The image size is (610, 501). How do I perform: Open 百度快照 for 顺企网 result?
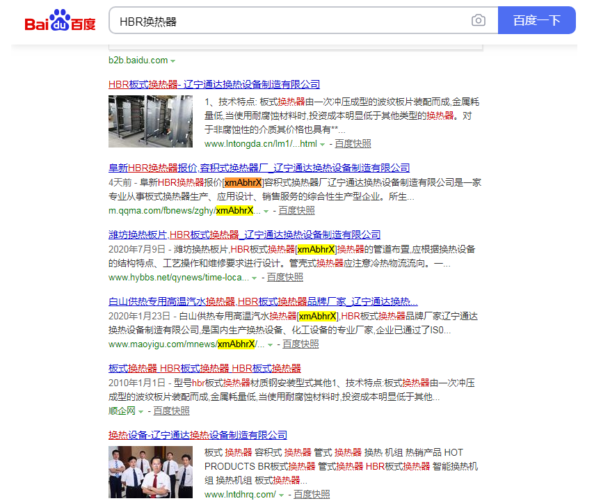(x=171, y=411)
